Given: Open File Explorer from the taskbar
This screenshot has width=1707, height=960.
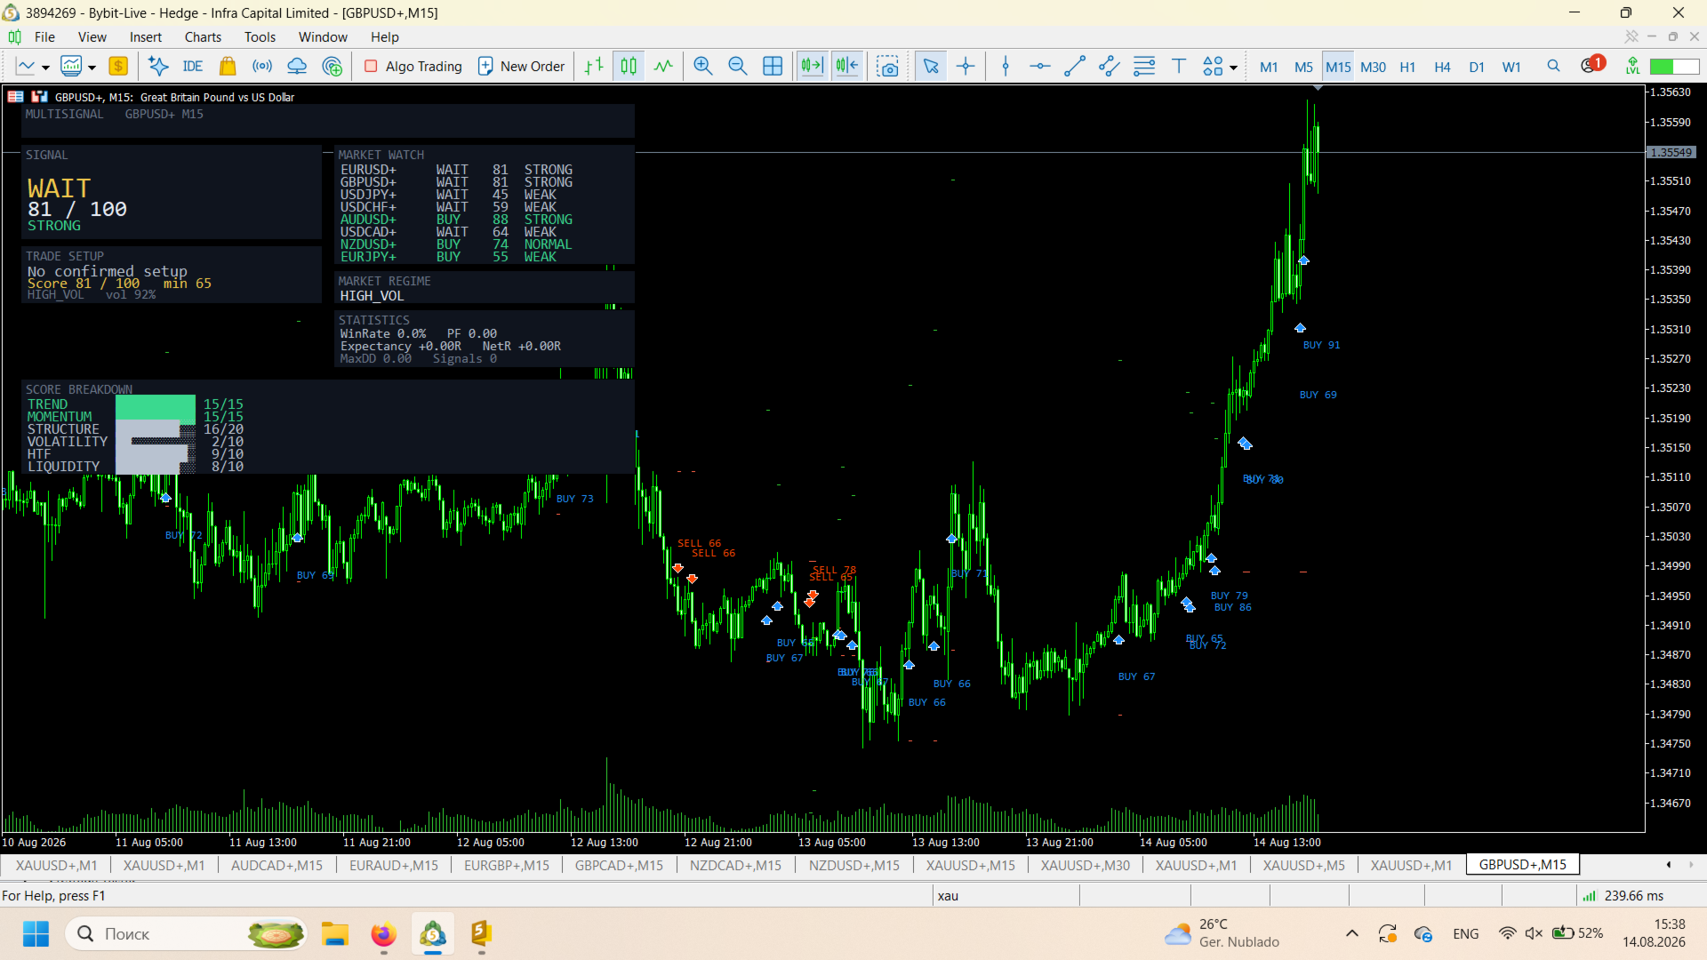Looking at the screenshot, I should pyautogui.click(x=334, y=933).
